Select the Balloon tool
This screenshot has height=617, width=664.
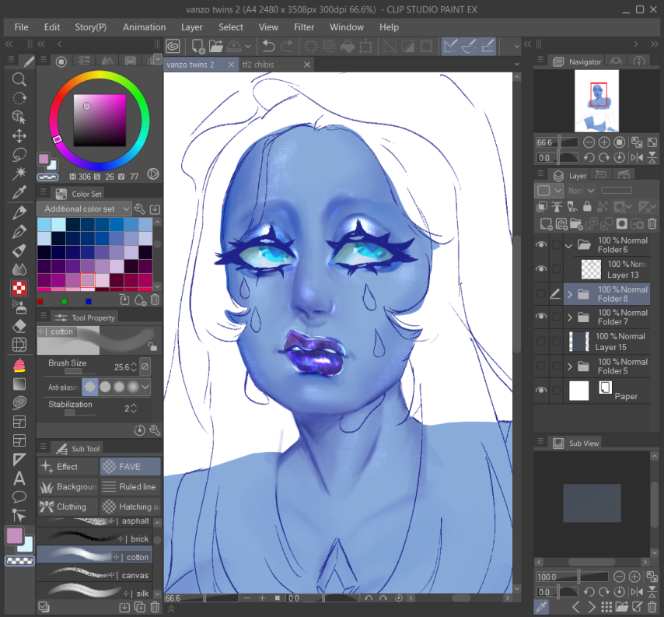pyautogui.click(x=19, y=496)
